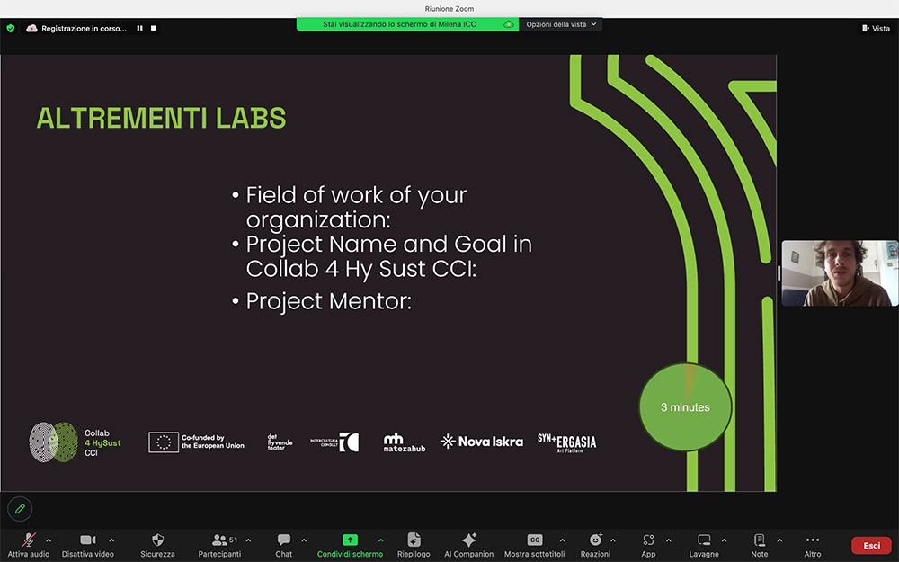Stop the recording in progress
This screenshot has width=899, height=562.
coord(154,28)
